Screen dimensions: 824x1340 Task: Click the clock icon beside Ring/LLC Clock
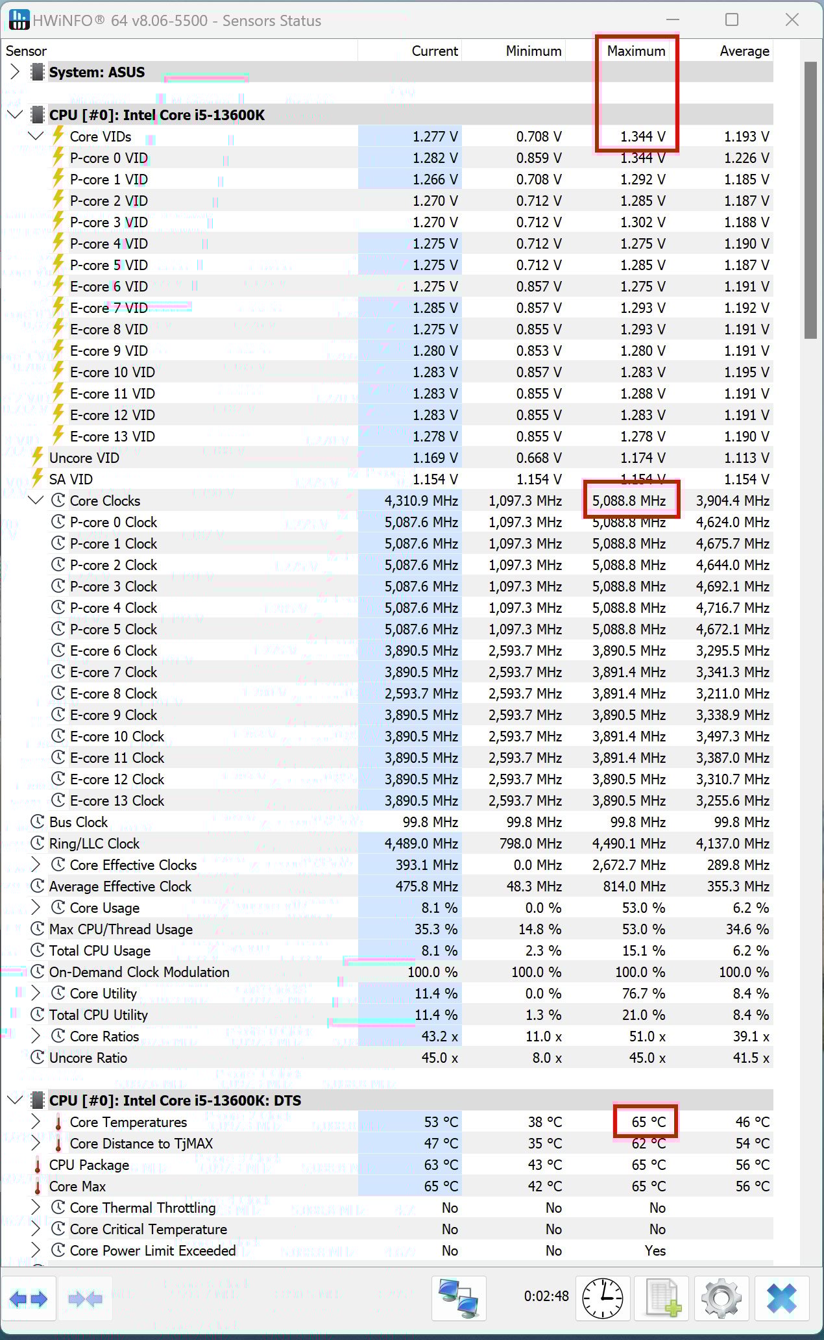click(x=38, y=843)
